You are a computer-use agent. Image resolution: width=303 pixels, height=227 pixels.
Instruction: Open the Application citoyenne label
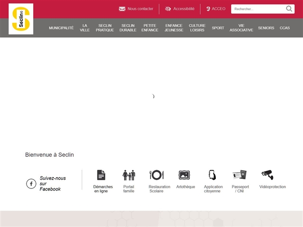(214, 189)
